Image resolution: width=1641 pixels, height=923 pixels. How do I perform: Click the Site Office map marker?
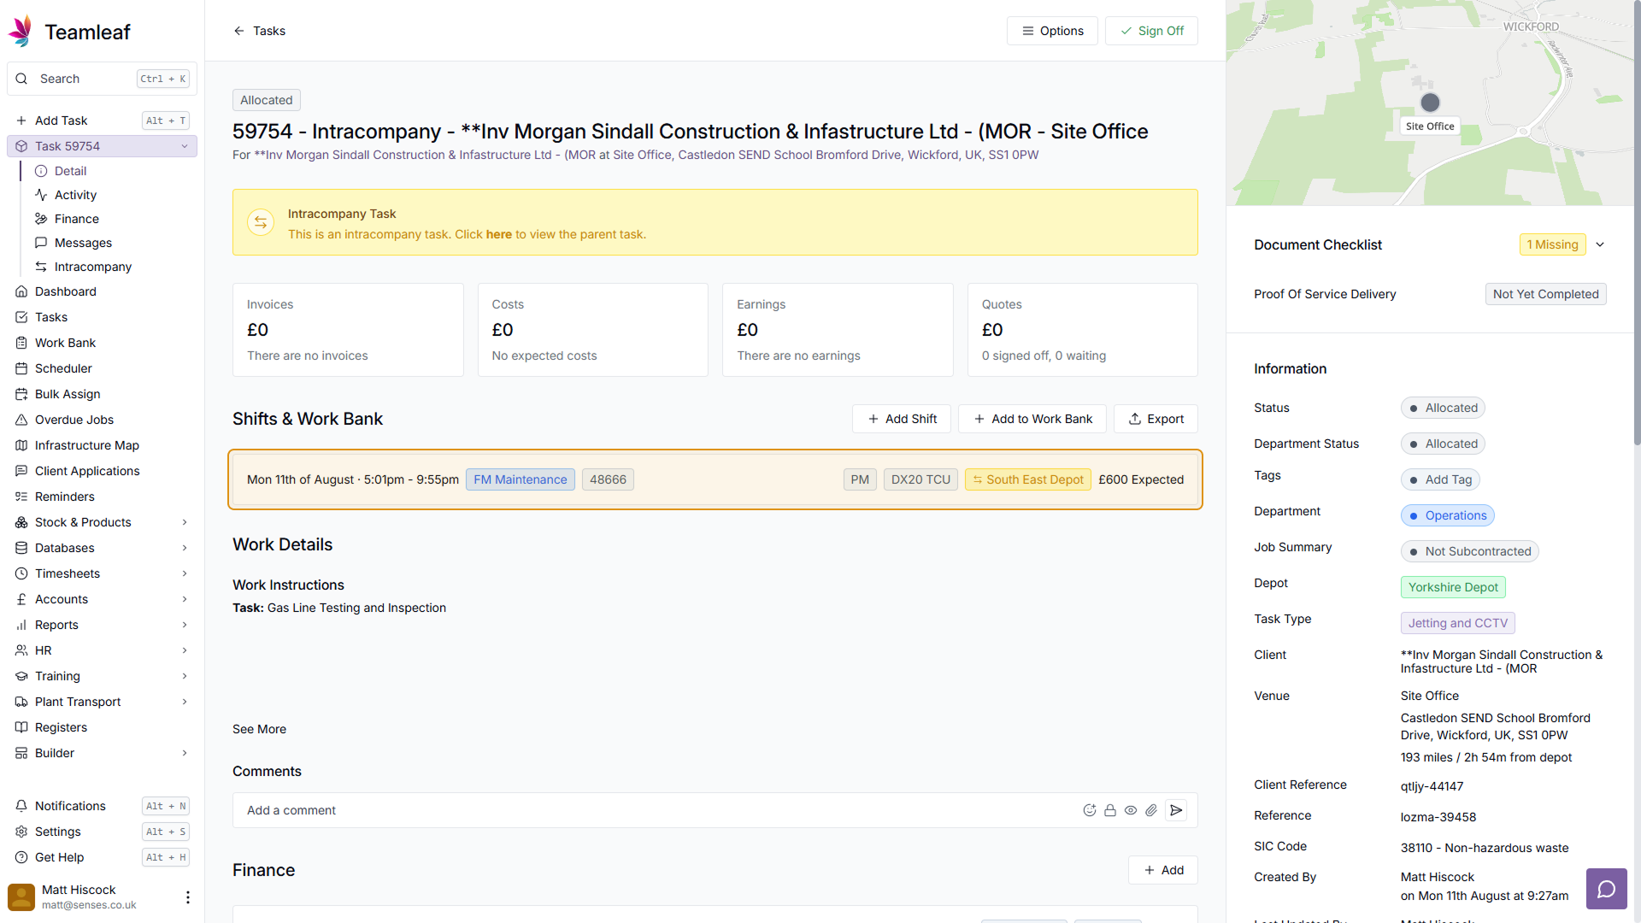(1430, 103)
